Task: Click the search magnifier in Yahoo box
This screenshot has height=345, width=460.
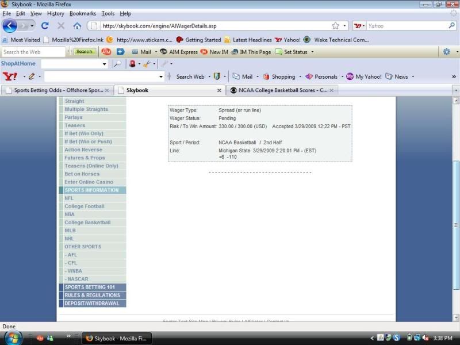Action: click(451, 26)
